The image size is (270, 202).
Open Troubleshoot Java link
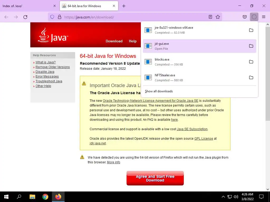[x=49, y=81]
